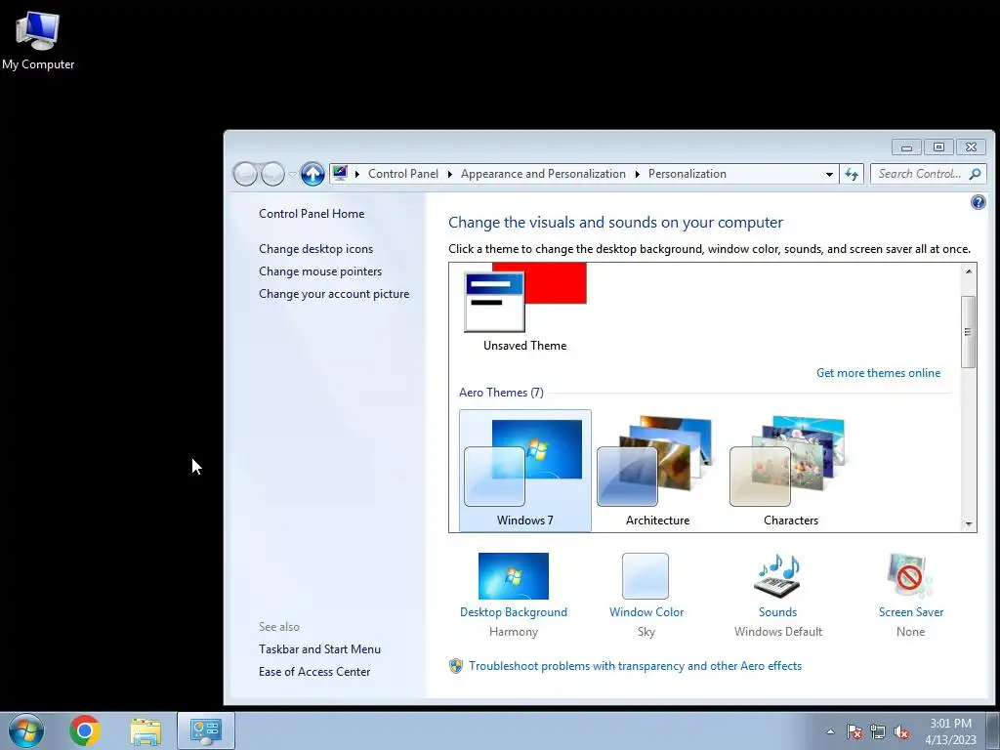Launch Google Chrome from the taskbar
The height and width of the screenshot is (750, 1000).
(x=85, y=730)
